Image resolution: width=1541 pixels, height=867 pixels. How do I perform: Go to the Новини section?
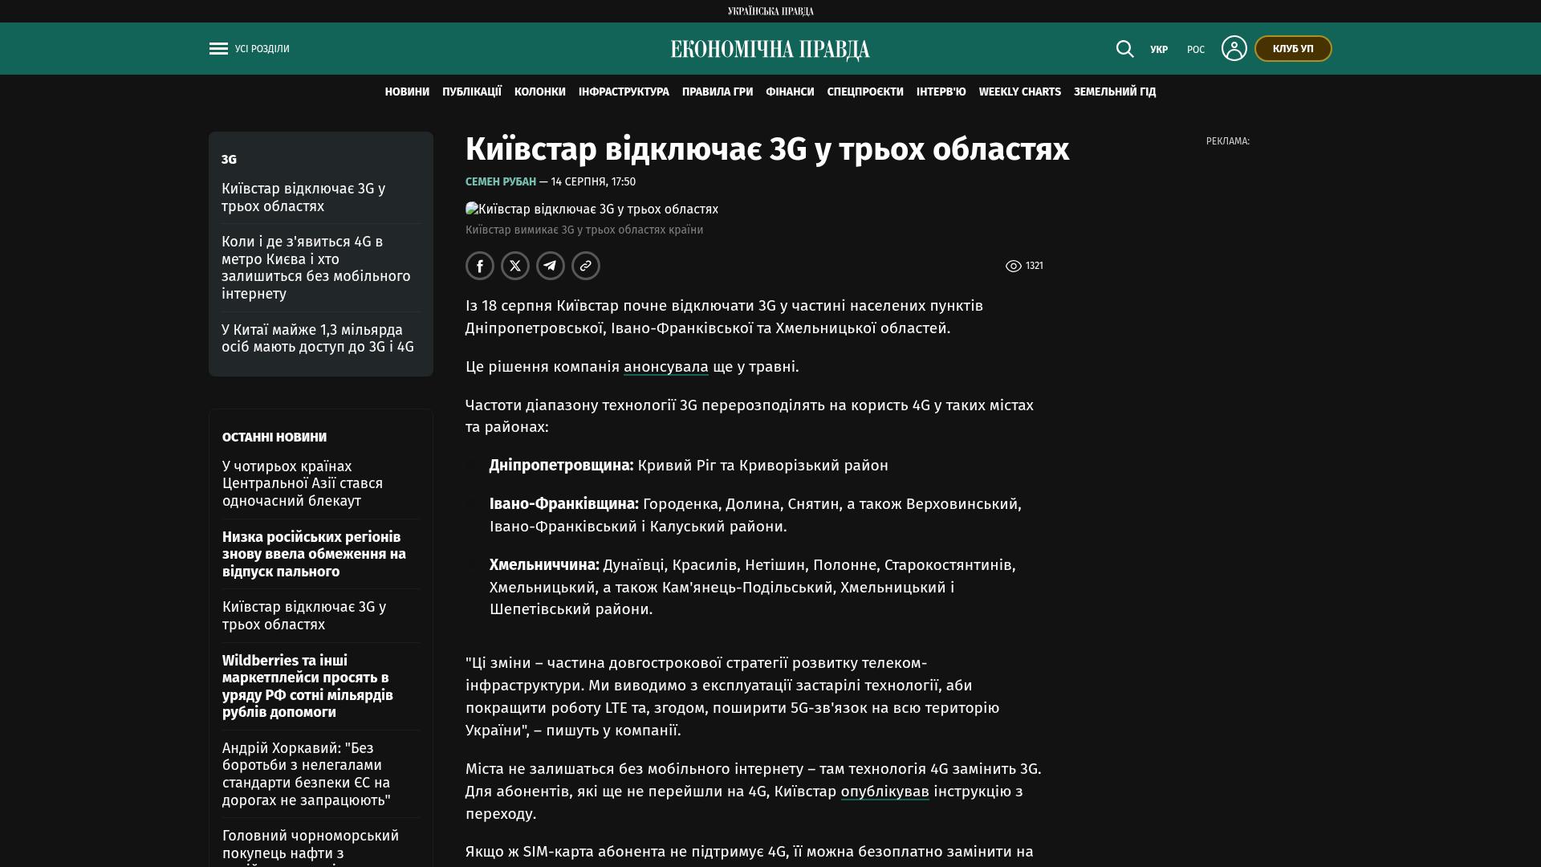(407, 92)
